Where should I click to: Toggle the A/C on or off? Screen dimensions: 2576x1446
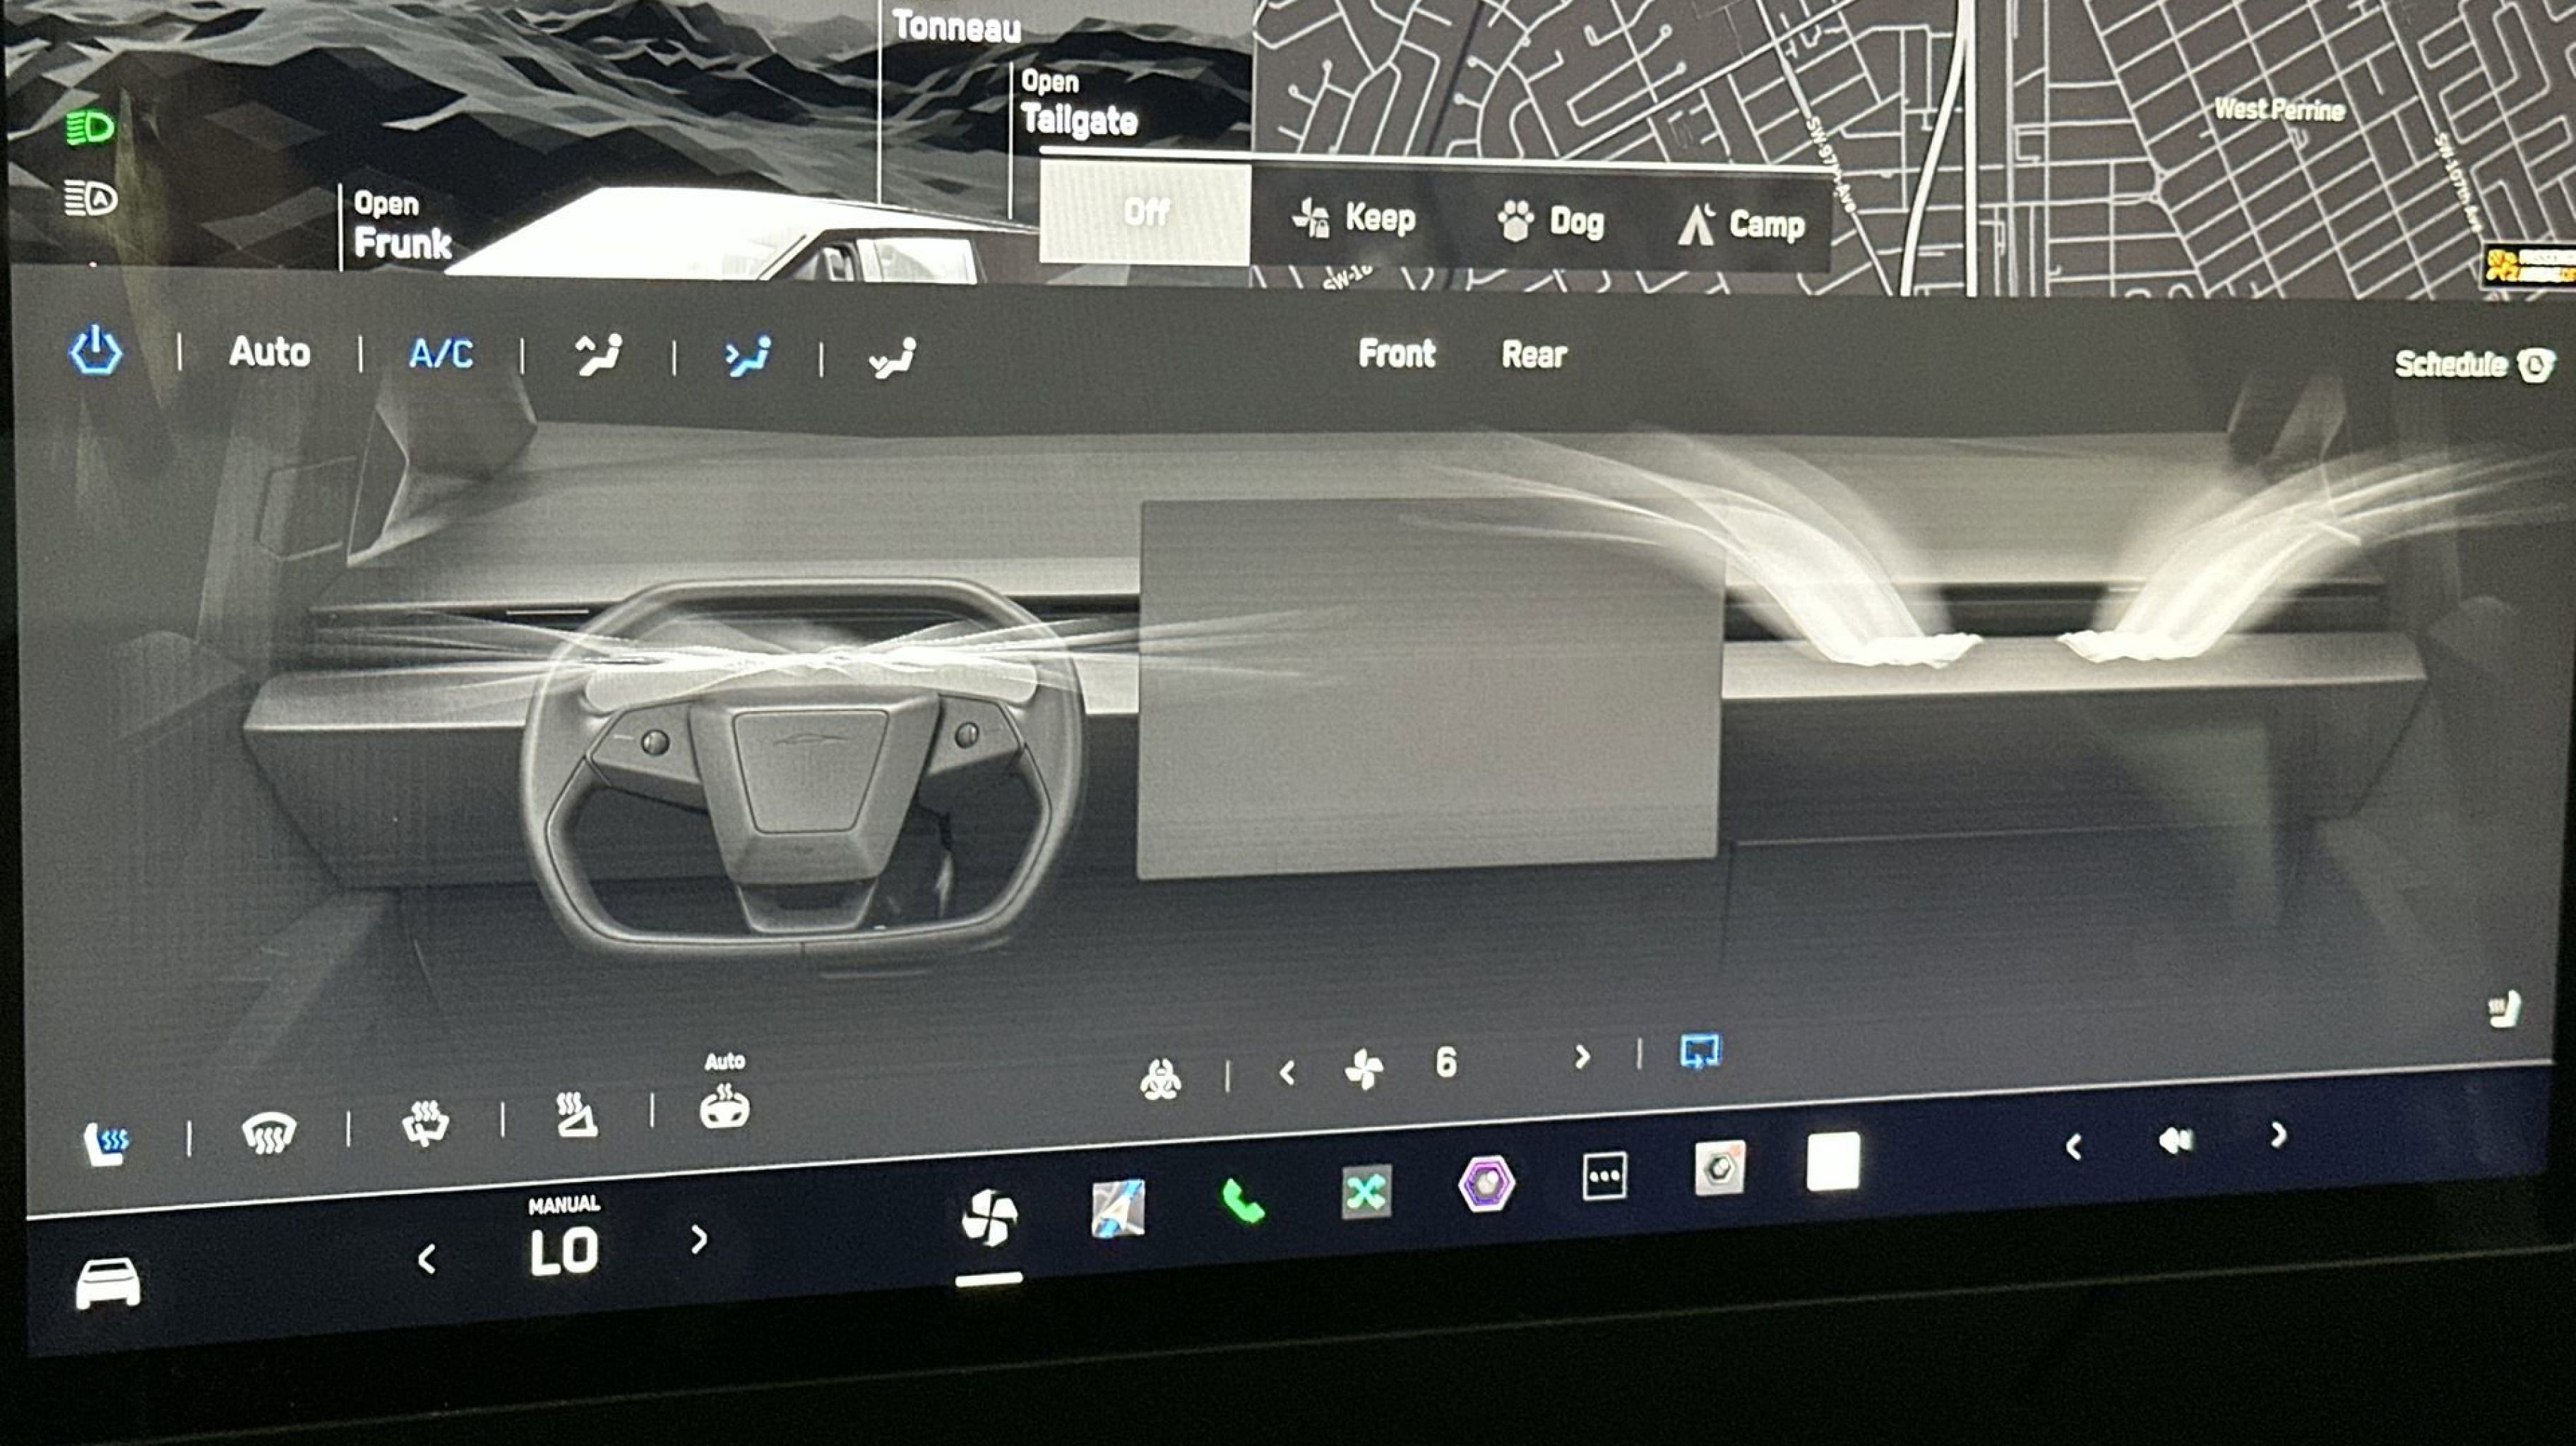(440, 353)
